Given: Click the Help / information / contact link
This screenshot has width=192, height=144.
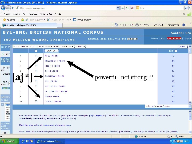Looking at the screenshot, I should pyautogui.click(x=159, y=106).
